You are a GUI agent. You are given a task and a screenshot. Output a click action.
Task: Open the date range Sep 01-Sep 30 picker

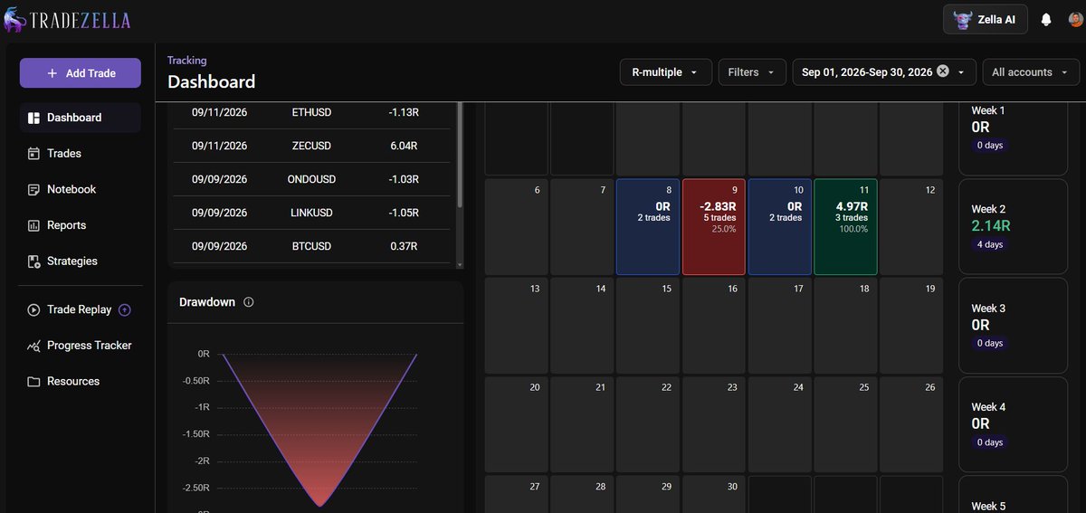(884, 72)
